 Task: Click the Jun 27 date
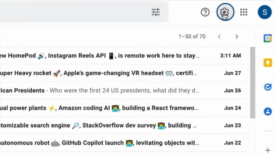pos(232,73)
